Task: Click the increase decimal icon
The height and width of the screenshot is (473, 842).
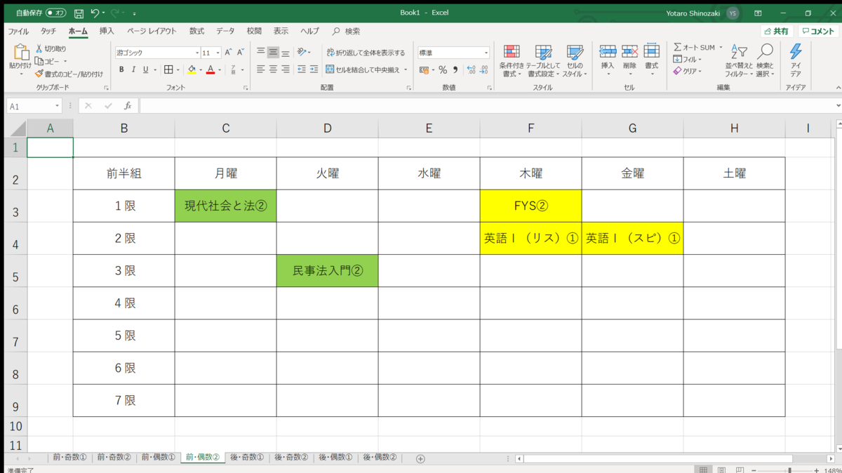Action: pos(471,70)
